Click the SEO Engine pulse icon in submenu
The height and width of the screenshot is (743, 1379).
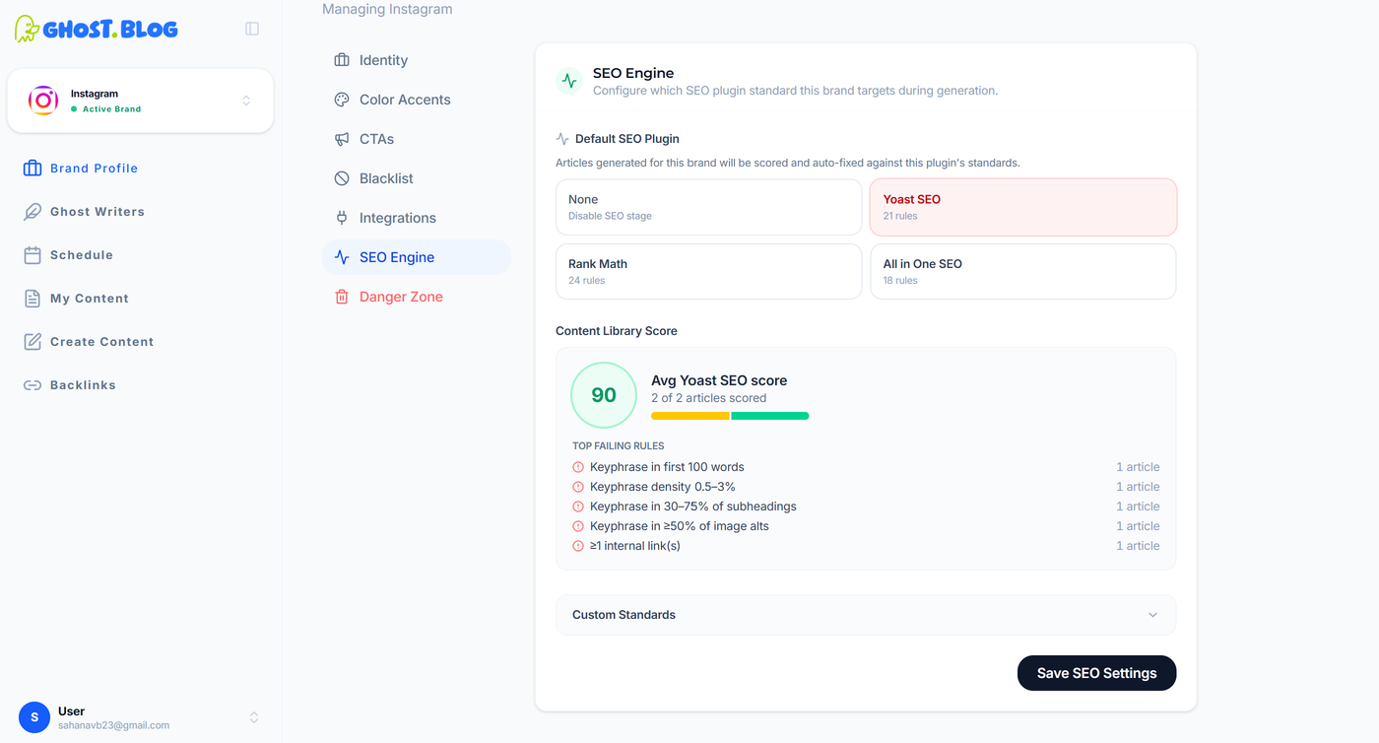[x=342, y=257]
